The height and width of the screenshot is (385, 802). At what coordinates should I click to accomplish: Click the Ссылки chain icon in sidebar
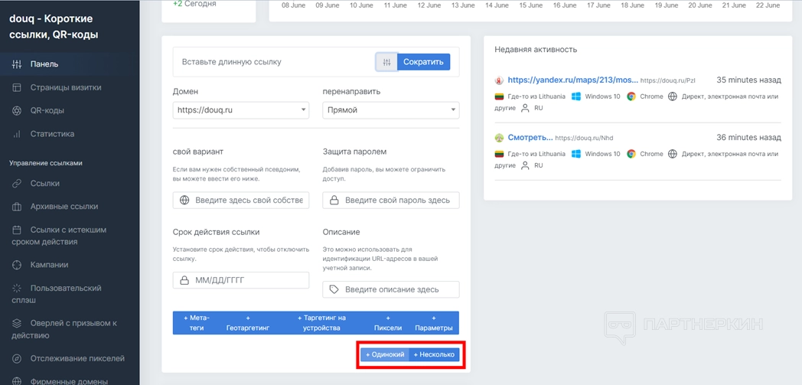17,184
